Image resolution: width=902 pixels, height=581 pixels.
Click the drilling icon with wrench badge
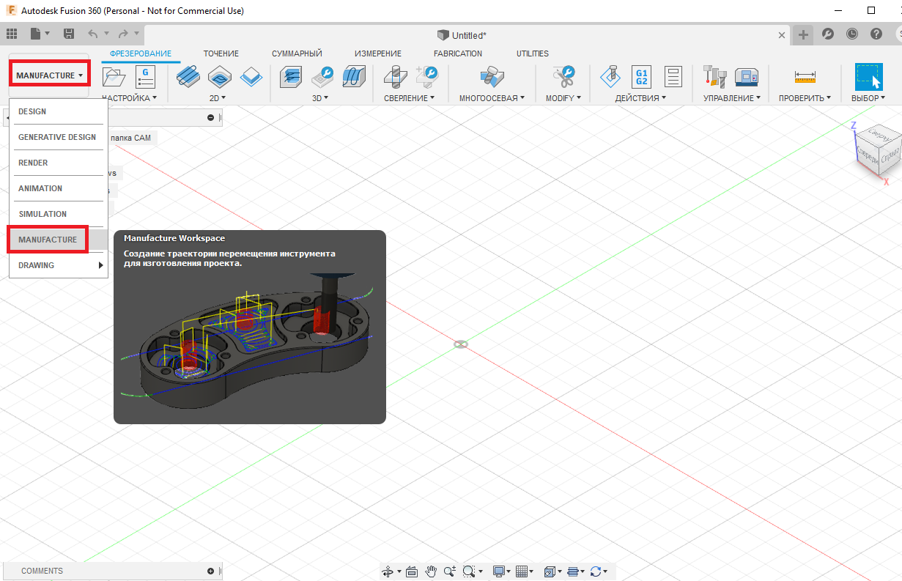tap(426, 76)
